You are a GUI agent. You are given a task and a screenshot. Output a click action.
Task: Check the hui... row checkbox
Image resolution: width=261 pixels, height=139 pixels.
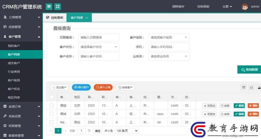point(52,122)
